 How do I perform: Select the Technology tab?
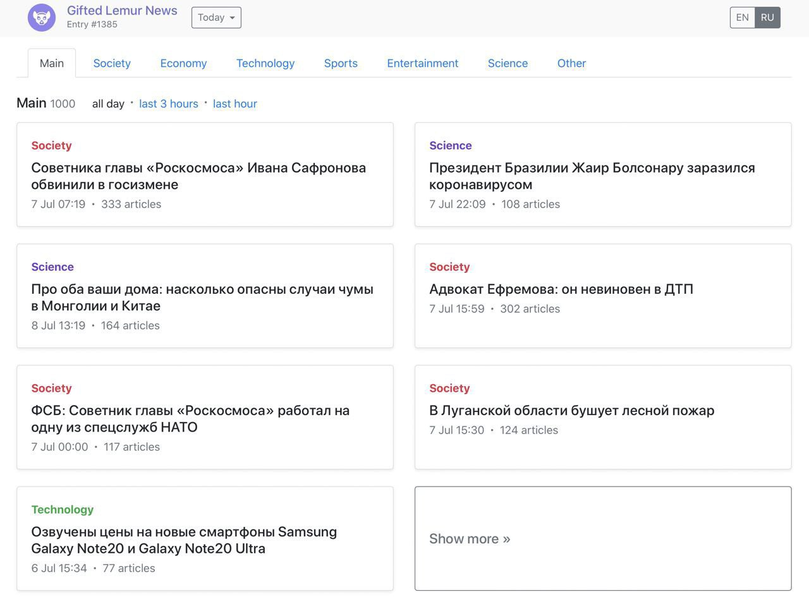[265, 63]
